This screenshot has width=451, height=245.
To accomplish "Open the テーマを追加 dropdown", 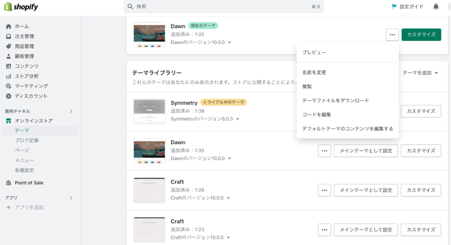I will (x=420, y=73).
